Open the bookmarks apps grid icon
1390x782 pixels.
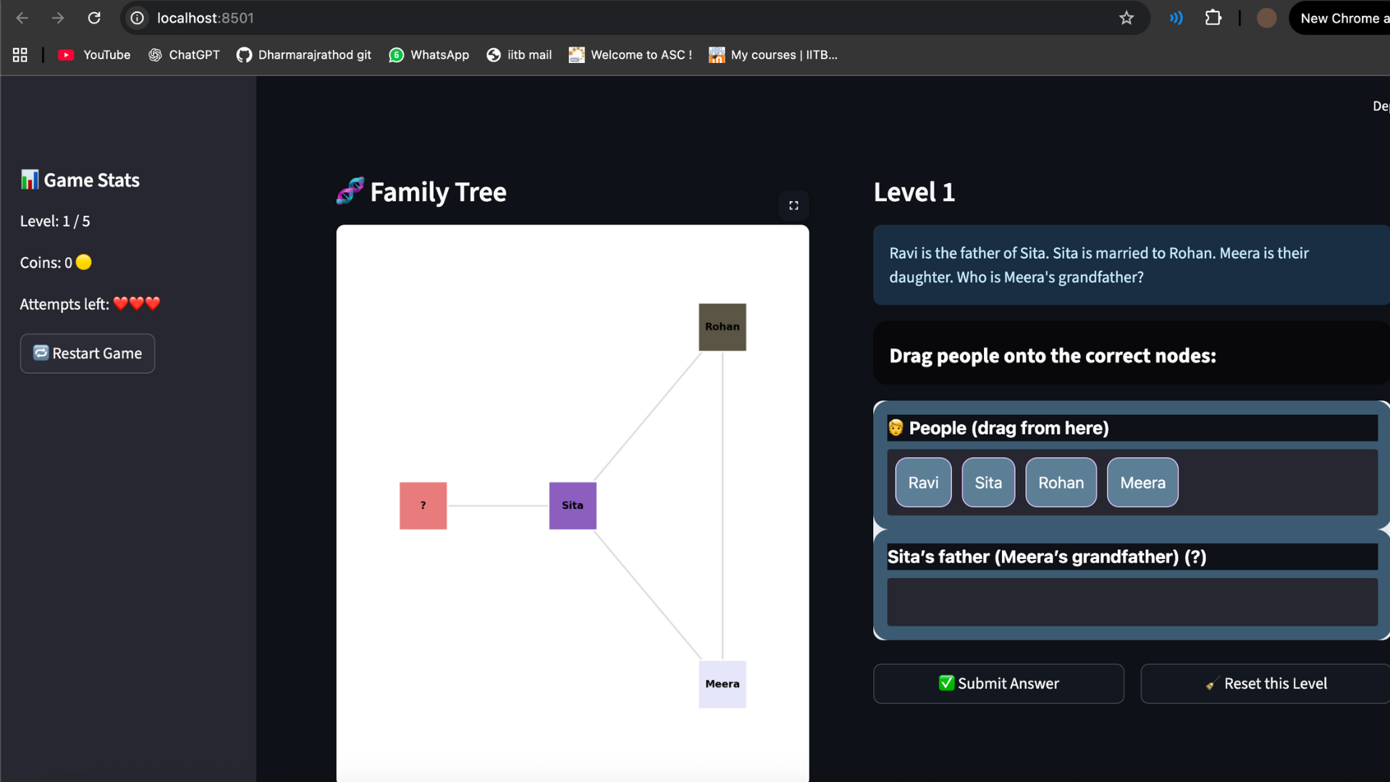[20, 55]
